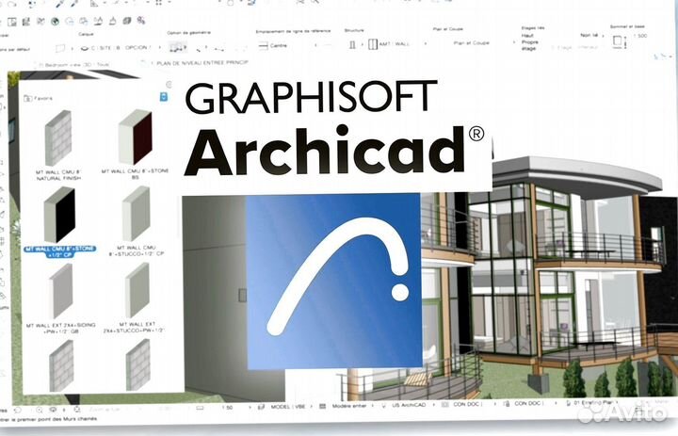Select MT WALL EXT 2X4+SIDING favorite thumbnail
The image size is (678, 436).
60,291
